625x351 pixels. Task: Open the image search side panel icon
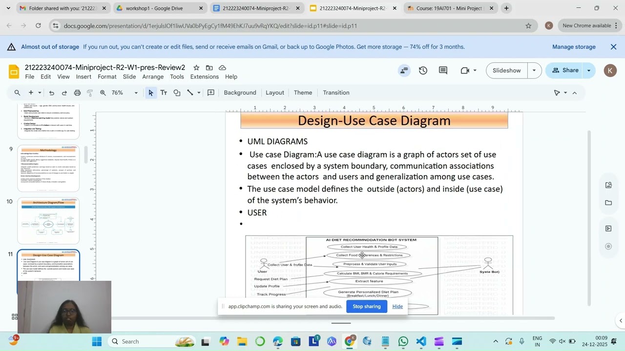point(608,185)
